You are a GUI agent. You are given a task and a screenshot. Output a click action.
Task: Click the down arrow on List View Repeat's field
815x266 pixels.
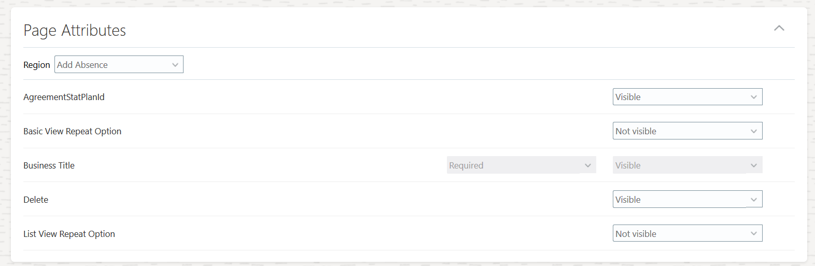754,234
